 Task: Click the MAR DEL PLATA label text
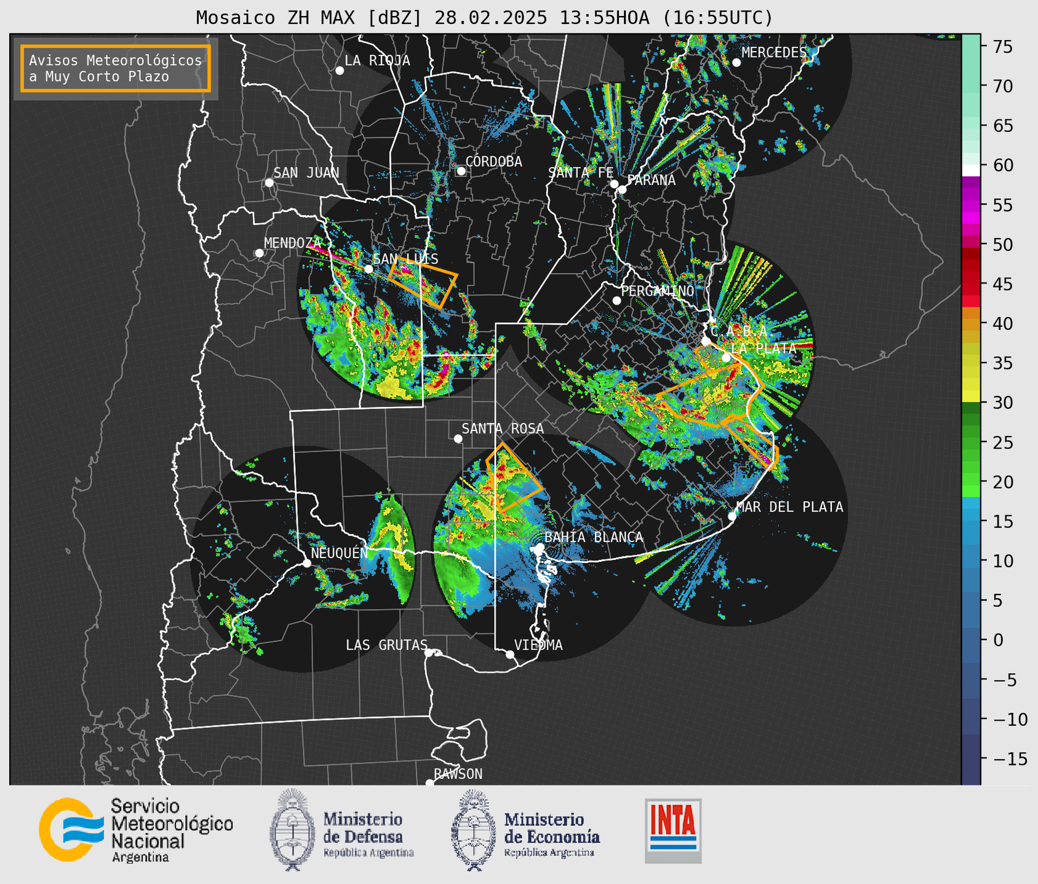(x=790, y=507)
